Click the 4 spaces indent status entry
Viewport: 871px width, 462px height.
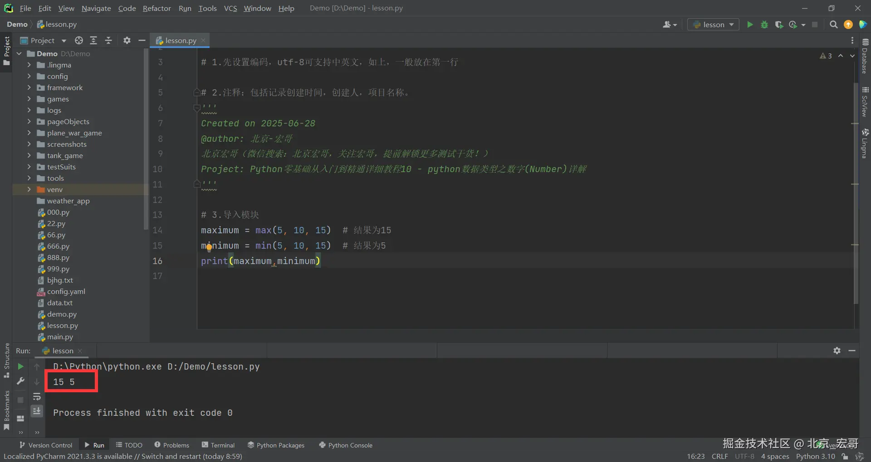click(x=775, y=456)
